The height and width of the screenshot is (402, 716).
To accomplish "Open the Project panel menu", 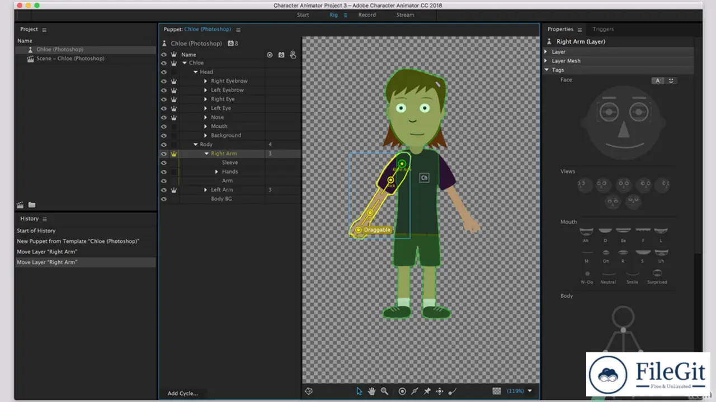I will (x=44, y=30).
